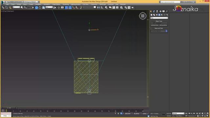Click the Align tool icon
The width and height of the screenshot is (210, 118).
point(102,8)
